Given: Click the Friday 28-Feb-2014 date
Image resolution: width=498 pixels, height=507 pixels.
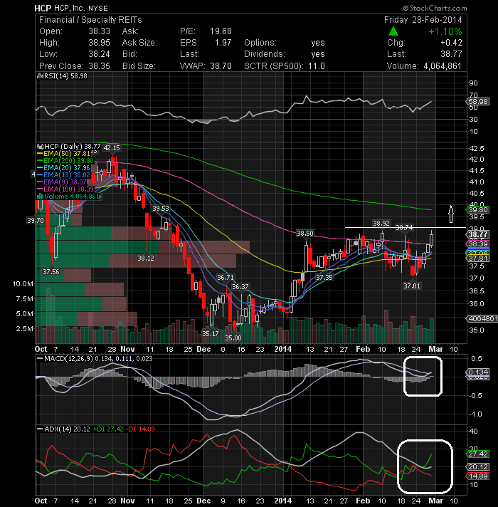Looking at the screenshot, I should pos(423,20).
